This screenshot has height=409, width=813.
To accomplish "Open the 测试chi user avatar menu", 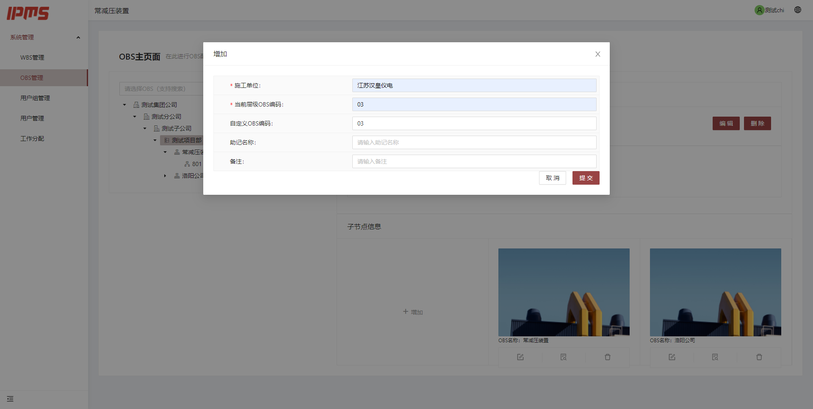I will [769, 10].
